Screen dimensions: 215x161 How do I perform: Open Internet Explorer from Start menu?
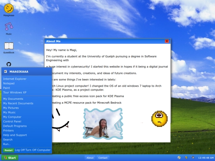coord(15,79)
